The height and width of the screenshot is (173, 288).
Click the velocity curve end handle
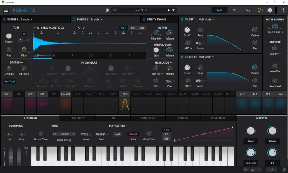coord(232,127)
